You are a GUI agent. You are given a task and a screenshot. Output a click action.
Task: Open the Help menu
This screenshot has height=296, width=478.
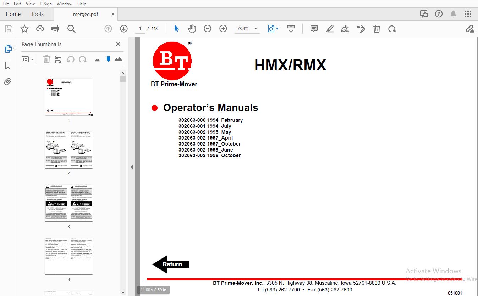point(82,4)
